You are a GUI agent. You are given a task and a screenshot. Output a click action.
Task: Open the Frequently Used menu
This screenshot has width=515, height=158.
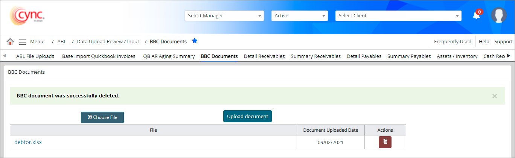453,42
